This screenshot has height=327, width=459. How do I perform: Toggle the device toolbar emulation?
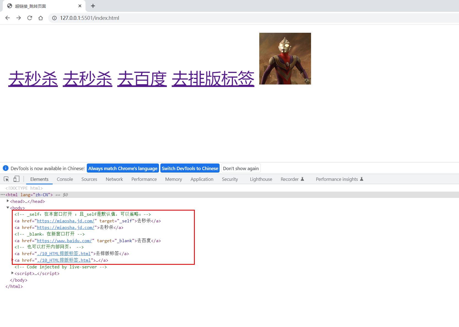click(x=17, y=179)
